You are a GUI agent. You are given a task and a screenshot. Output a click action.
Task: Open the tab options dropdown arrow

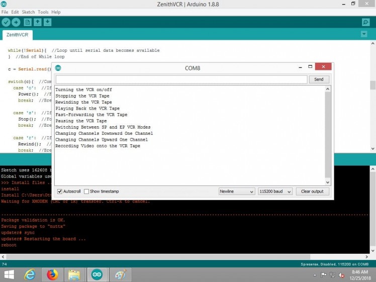pos(364,34)
